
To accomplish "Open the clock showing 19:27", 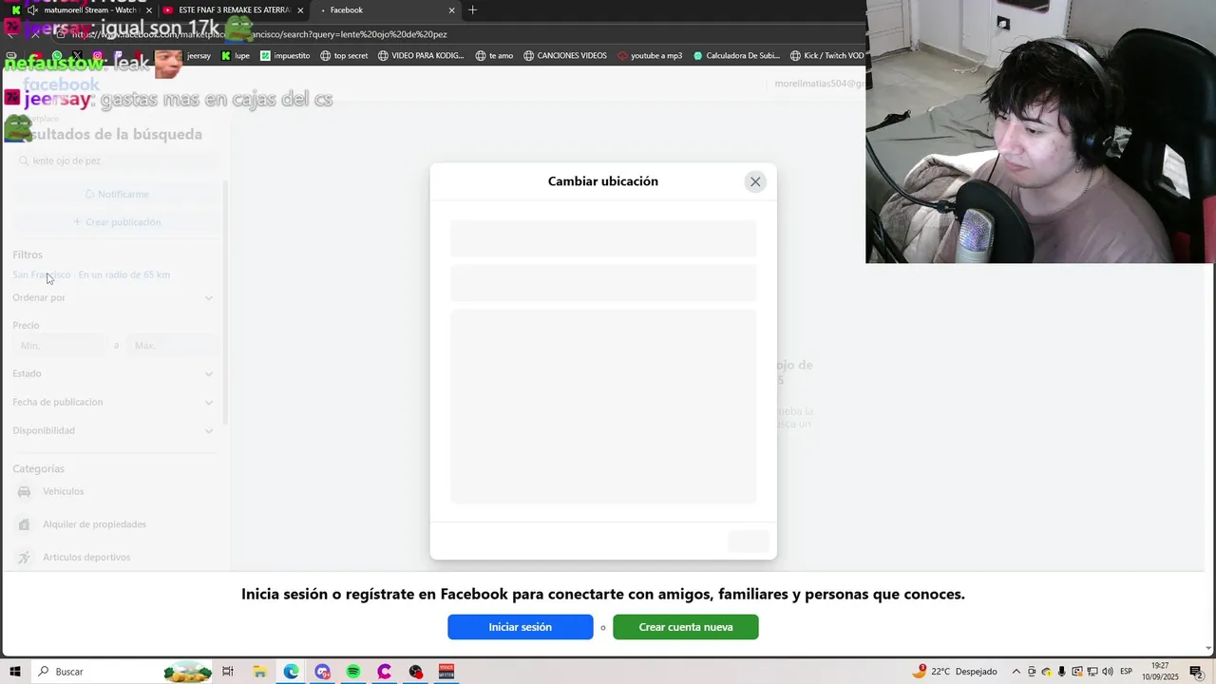I will pyautogui.click(x=1160, y=672).
